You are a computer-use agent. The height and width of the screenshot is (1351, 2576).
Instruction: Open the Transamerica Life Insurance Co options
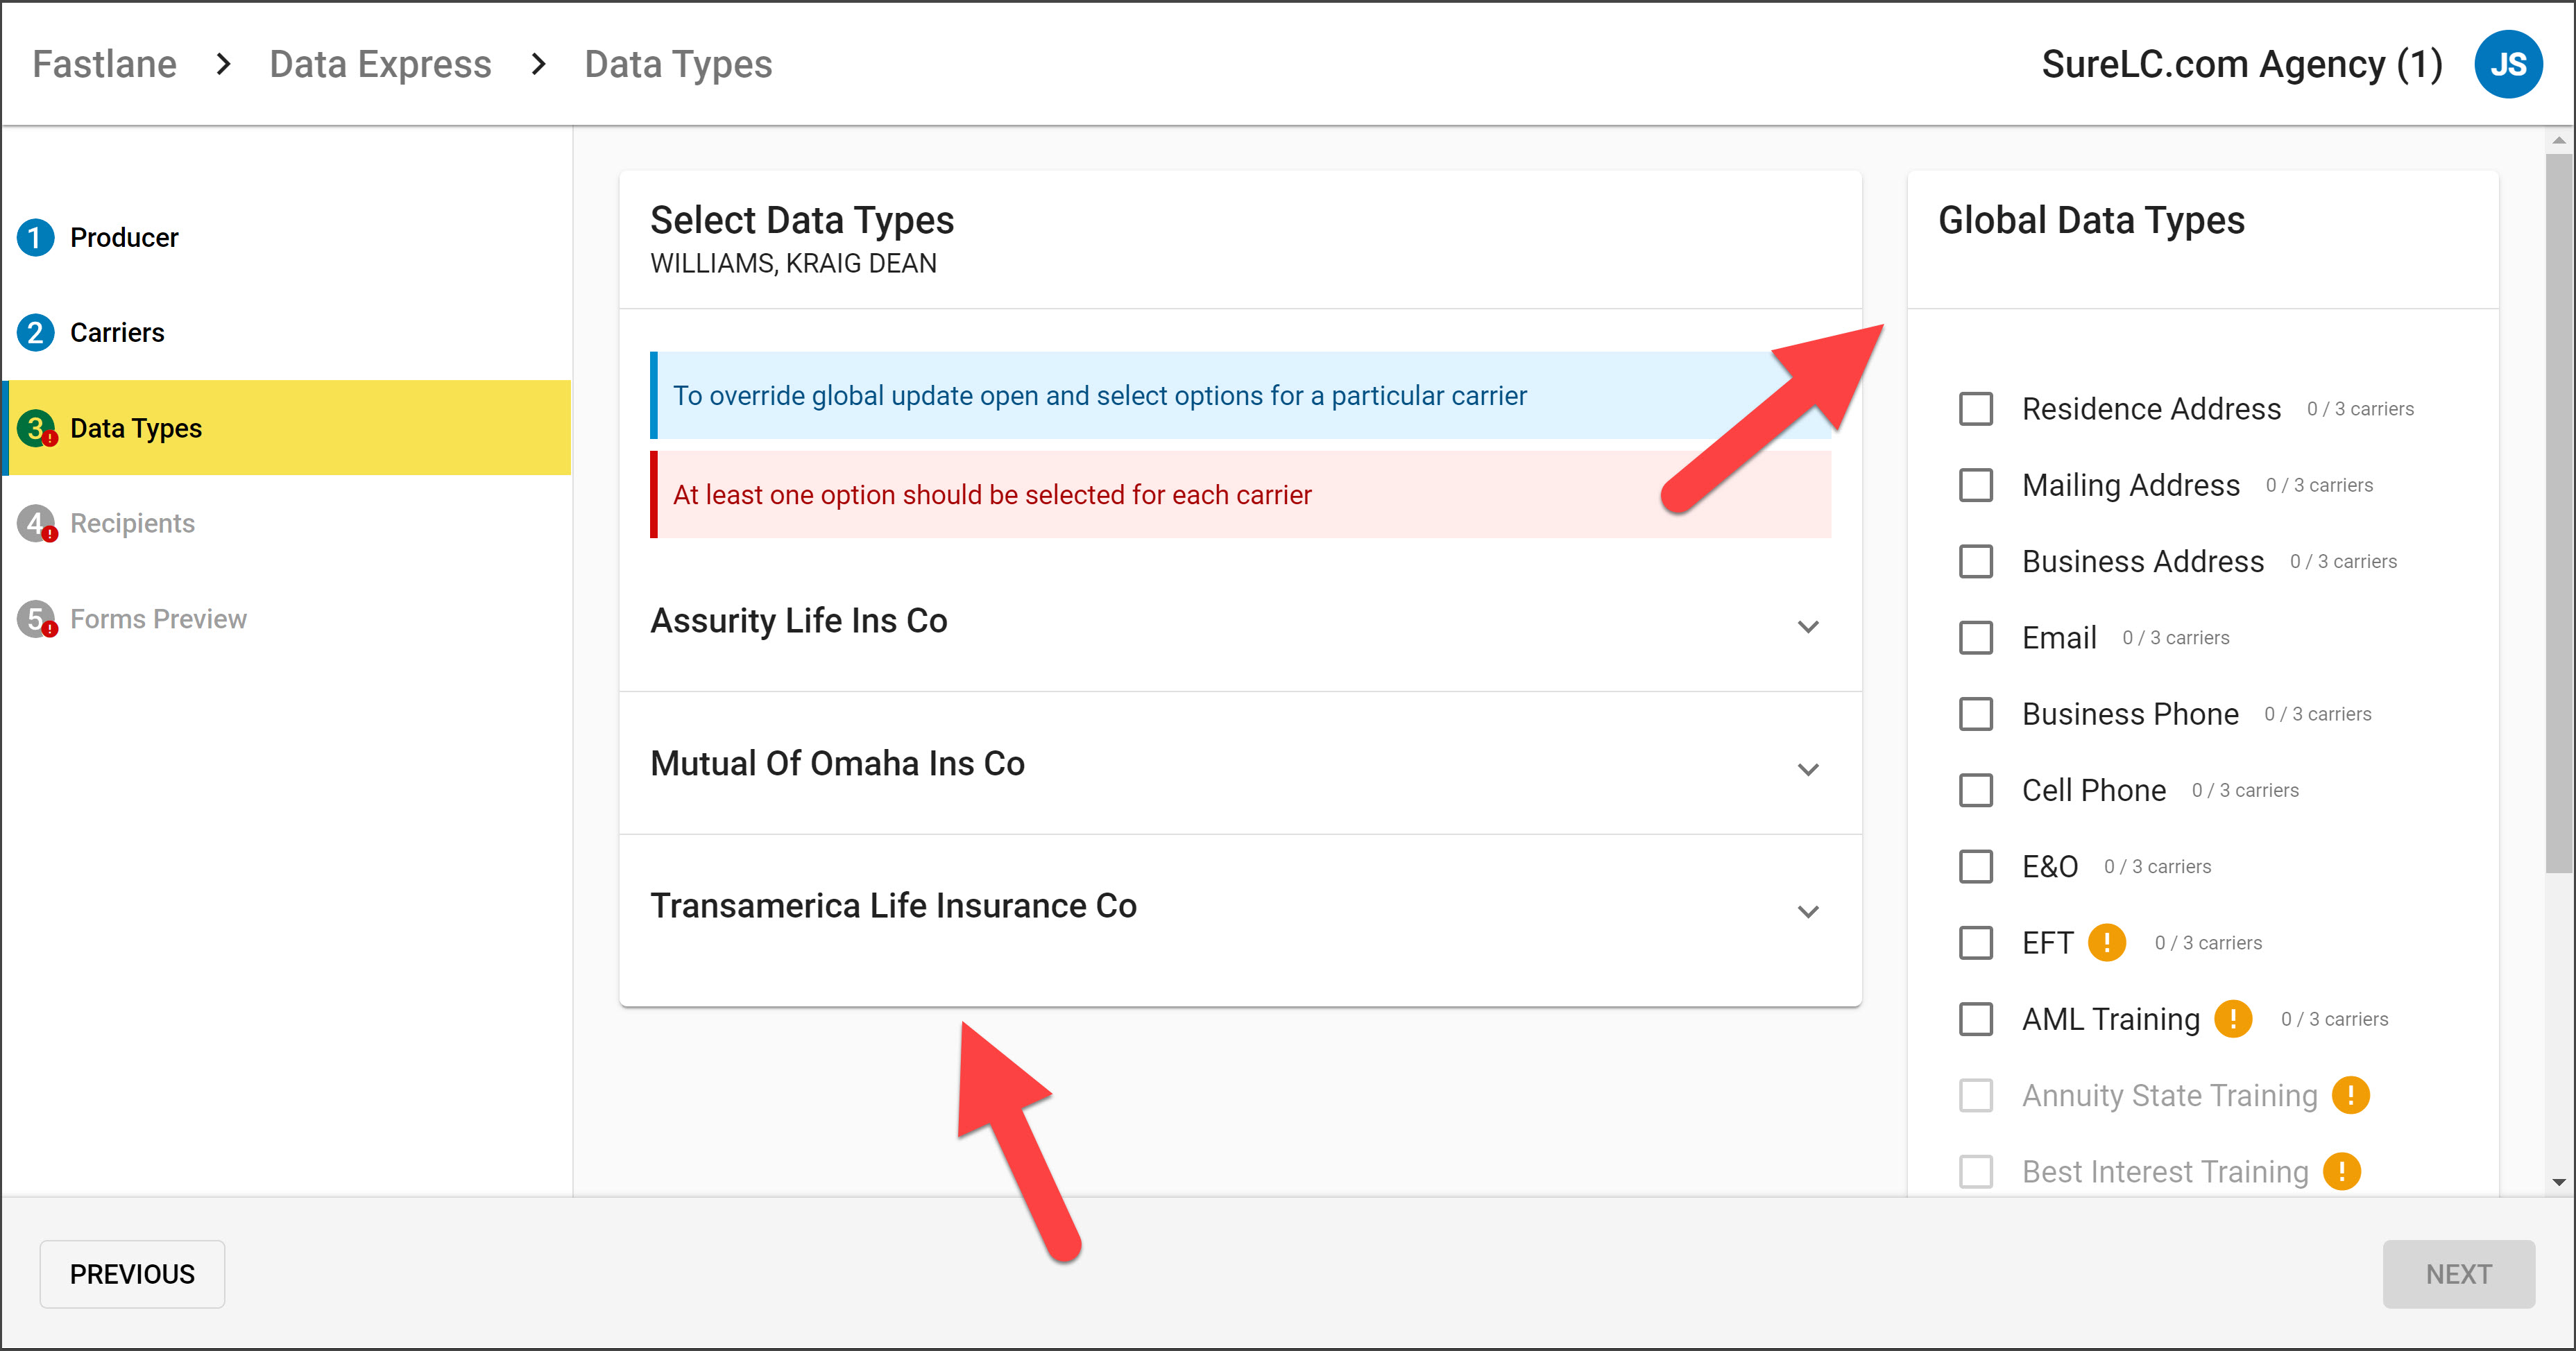pos(1807,911)
